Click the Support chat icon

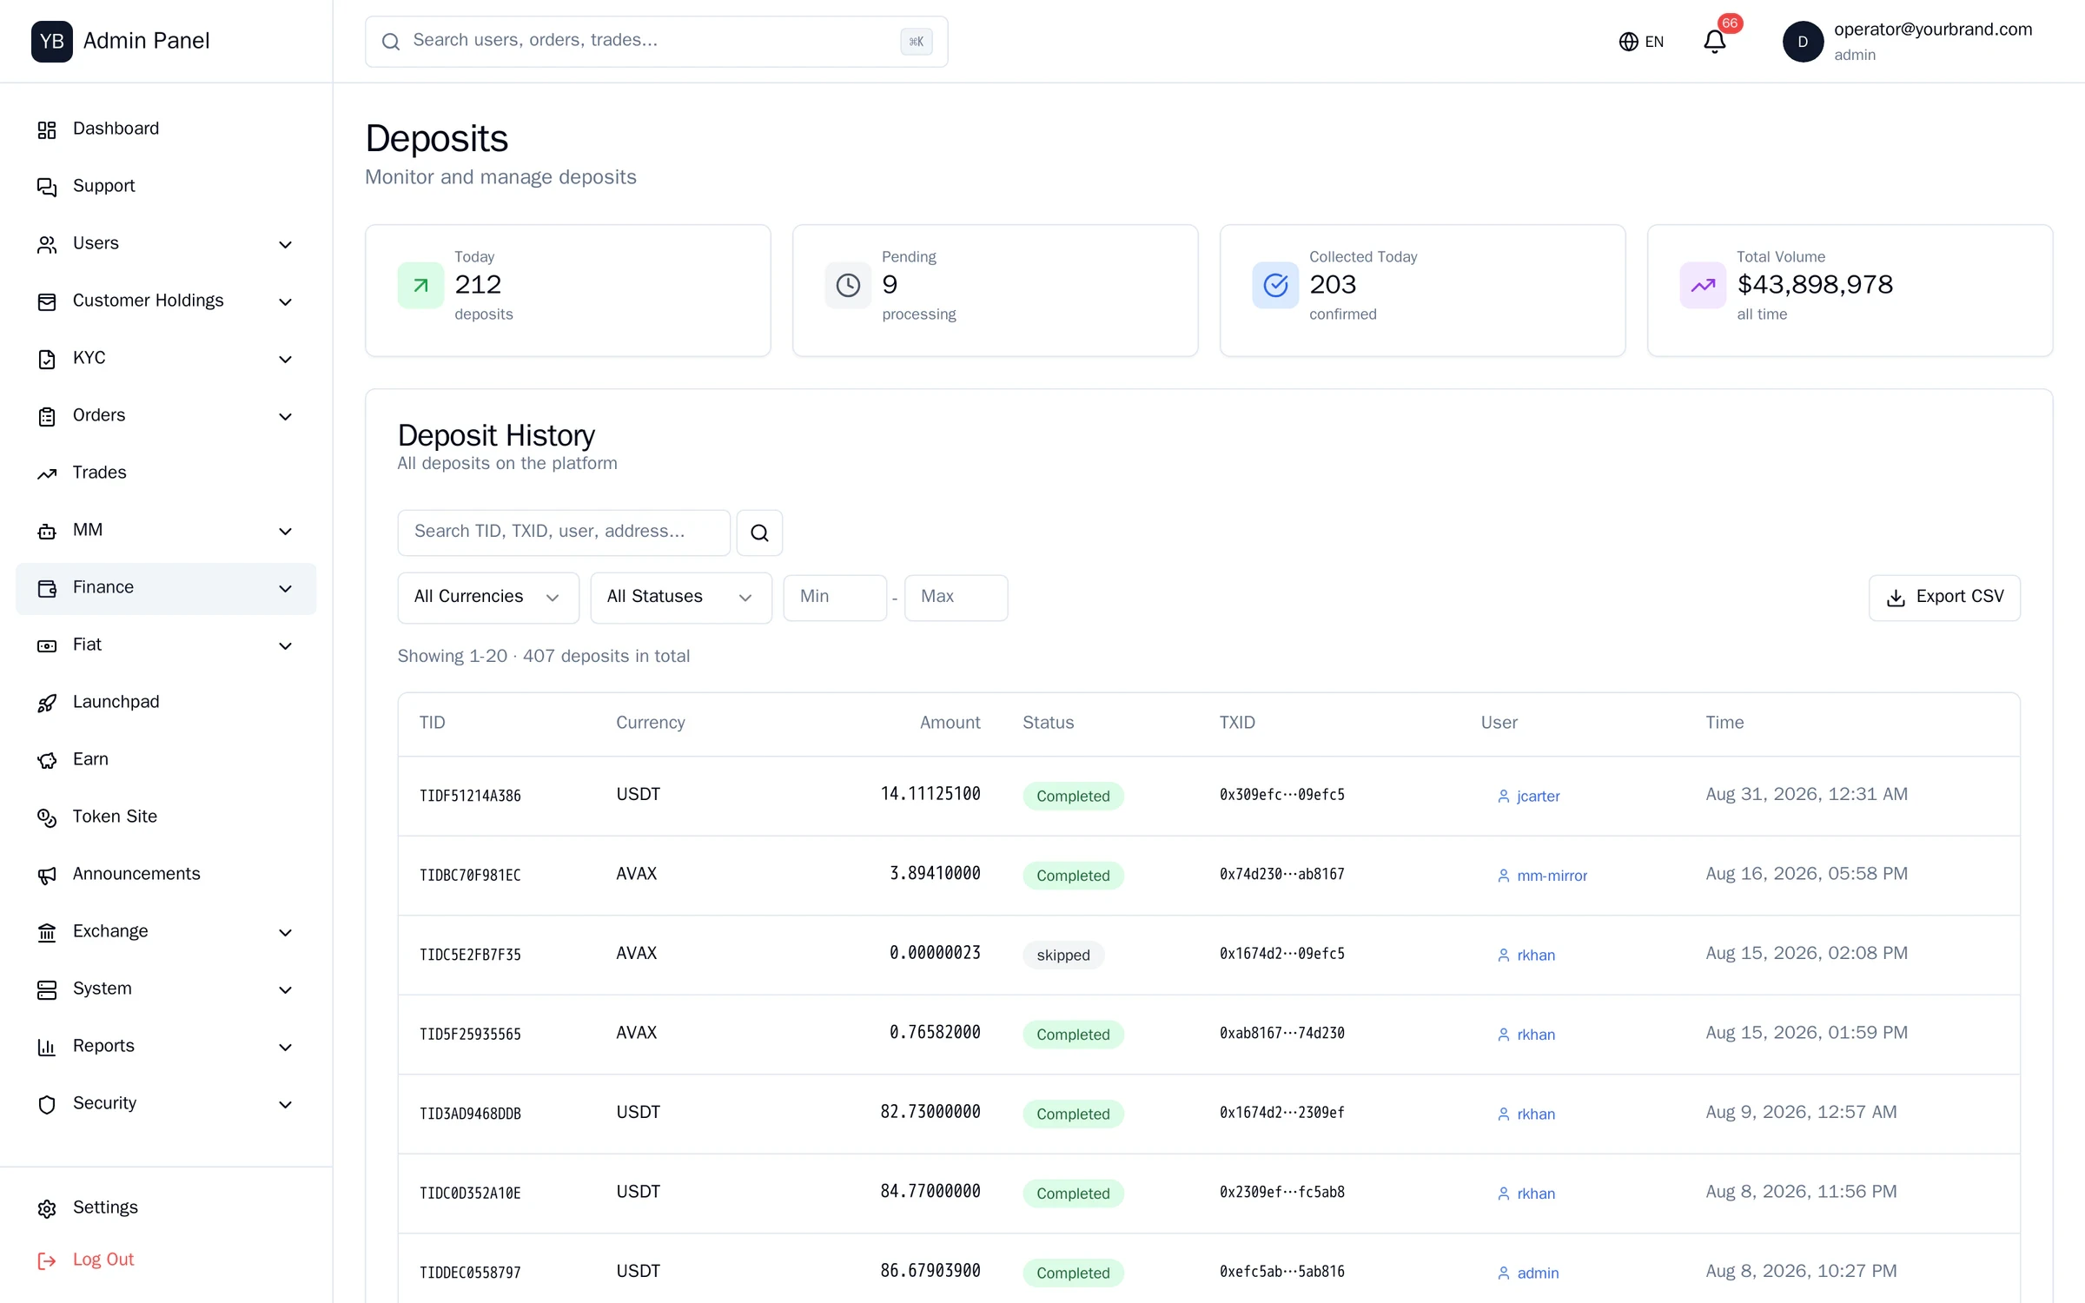pos(47,187)
